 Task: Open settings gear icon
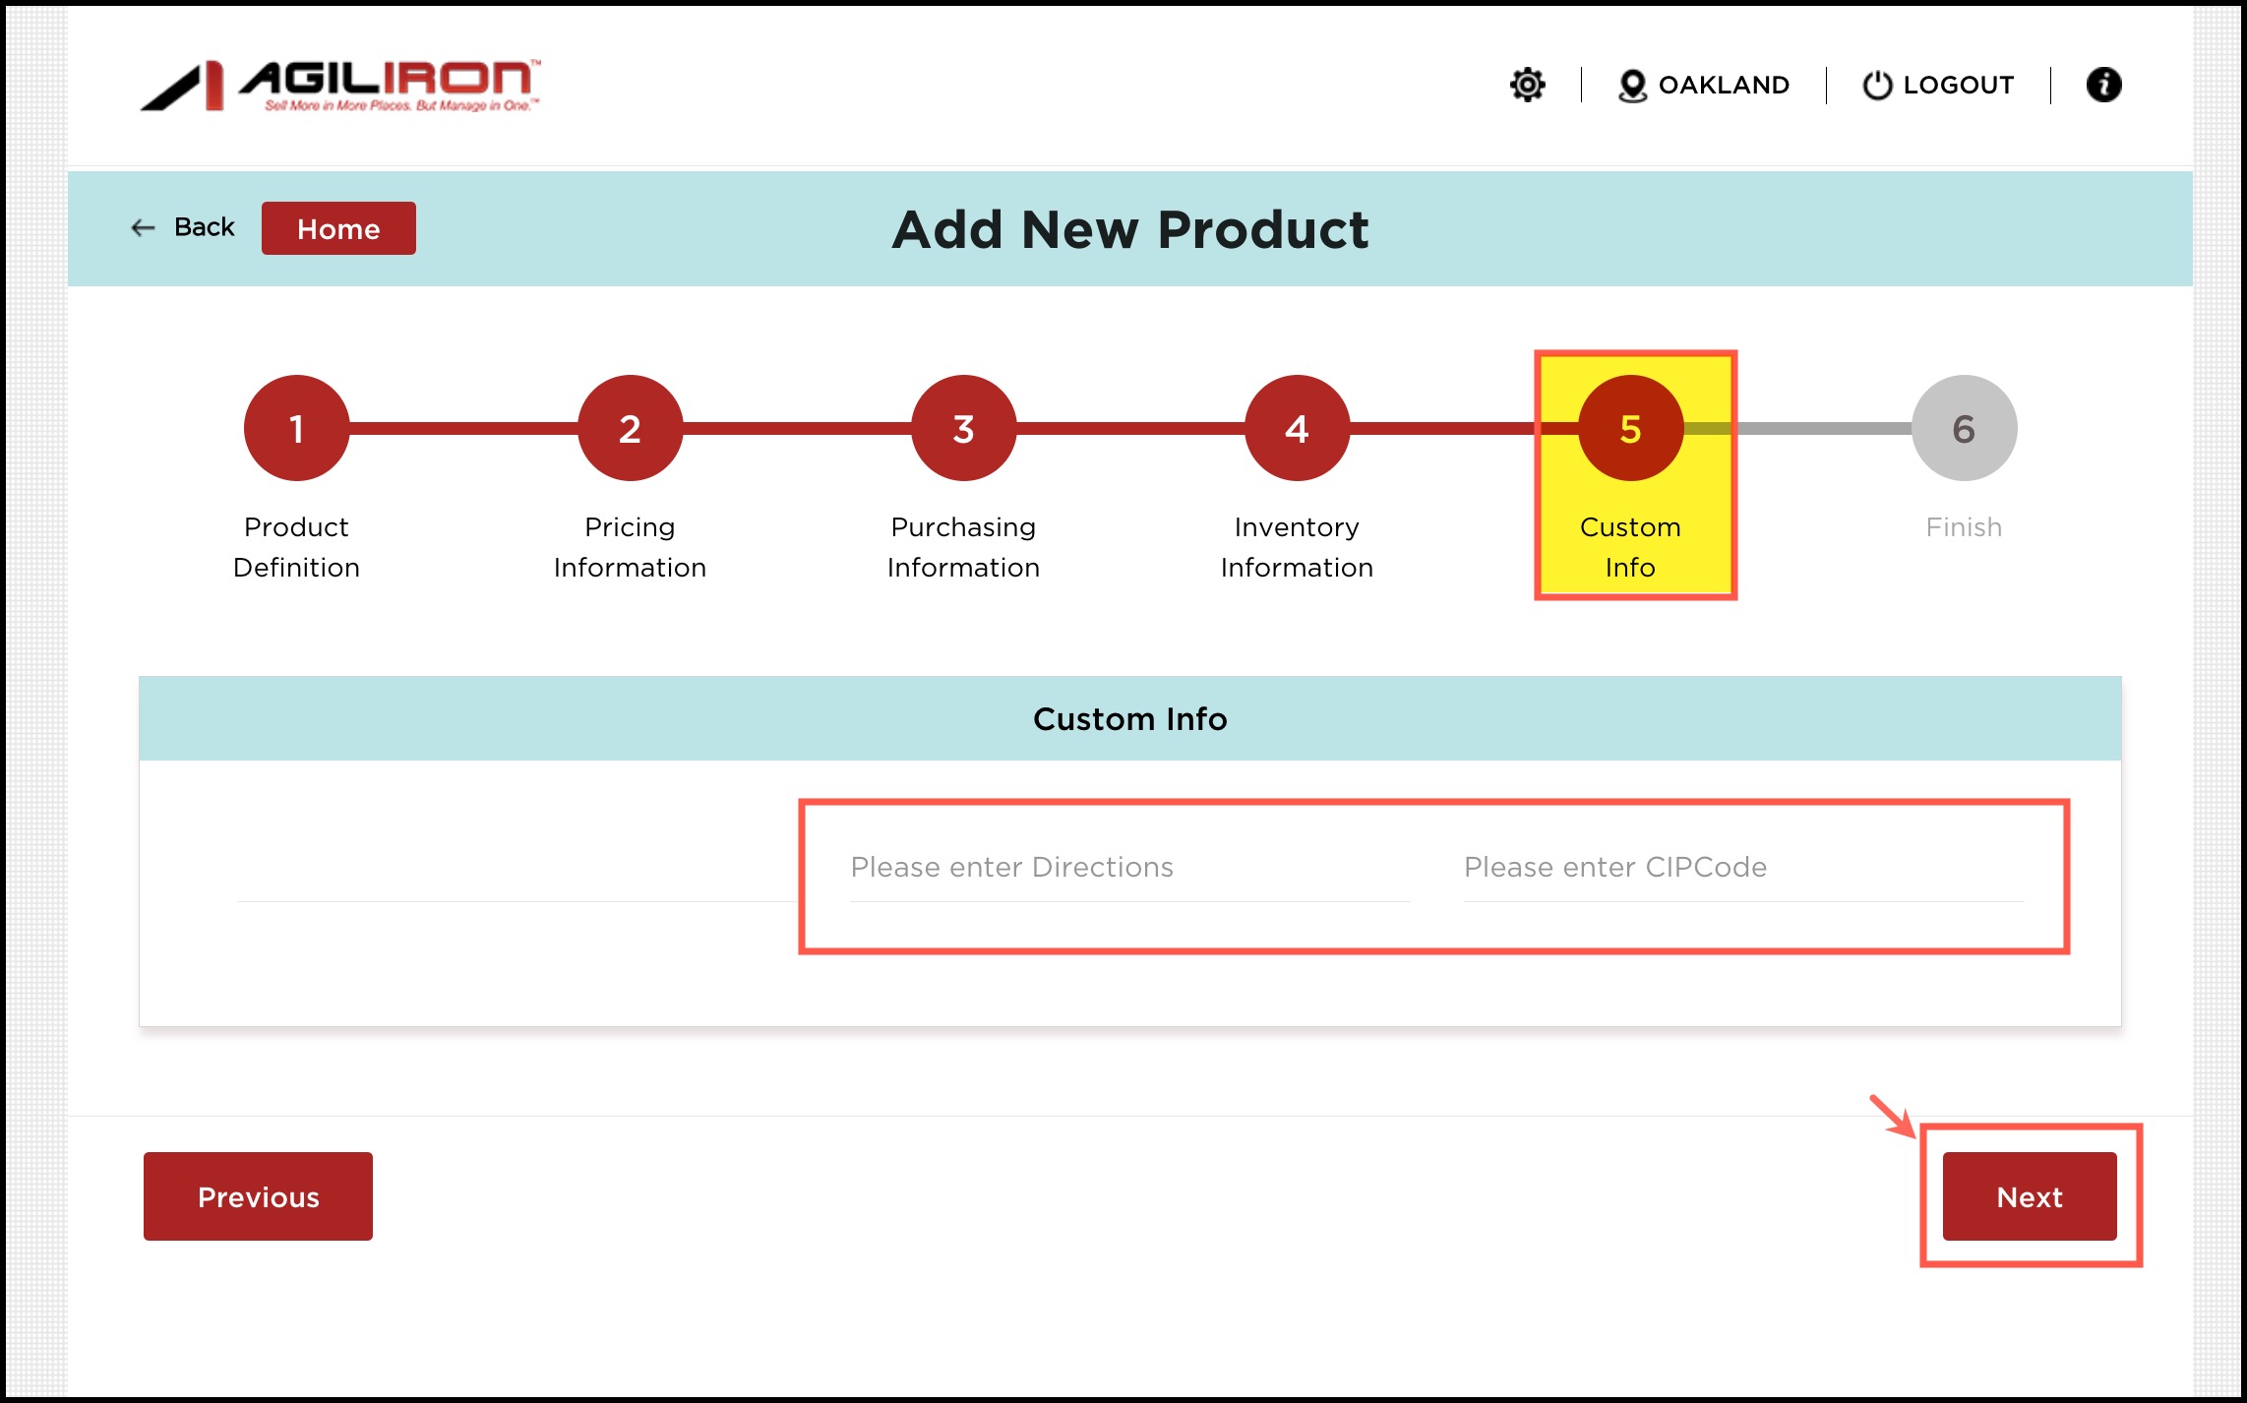1527,85
